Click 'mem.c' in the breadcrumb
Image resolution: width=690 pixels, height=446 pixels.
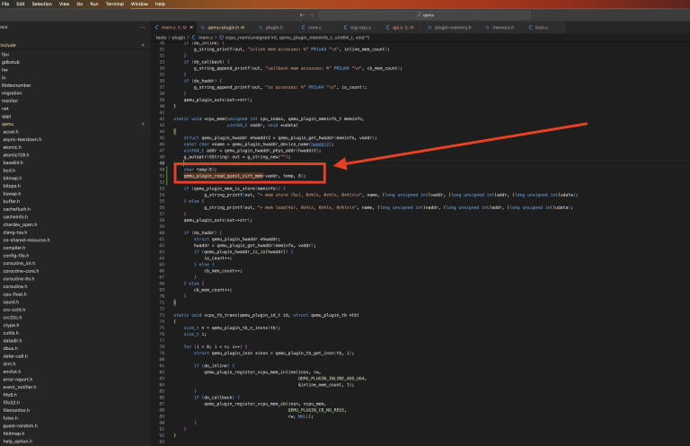[205, 38]
